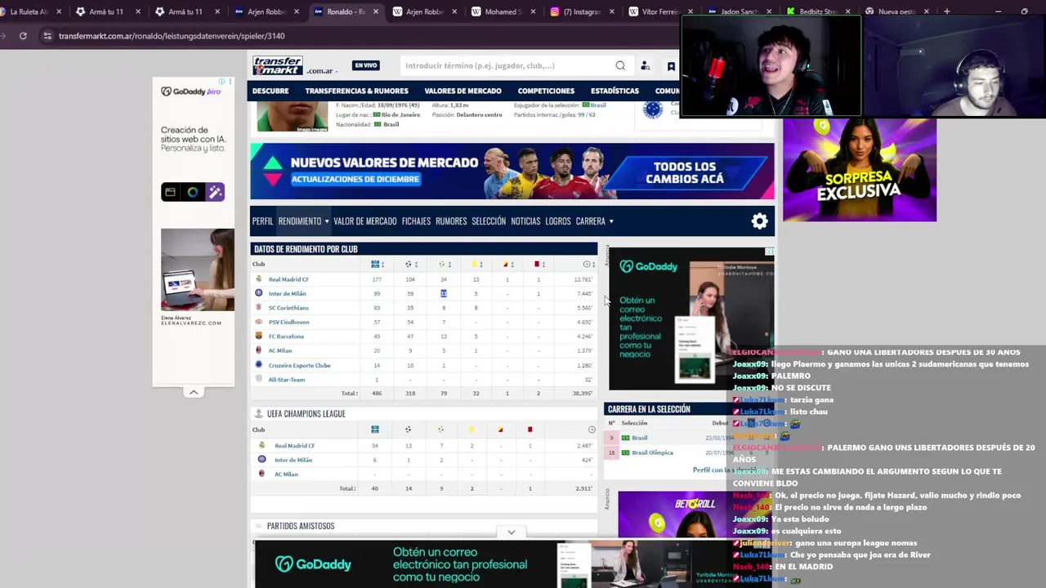The image size is (1046, 588).
Task: Sort club table by second yellow icon
Action: pos(507,265)
